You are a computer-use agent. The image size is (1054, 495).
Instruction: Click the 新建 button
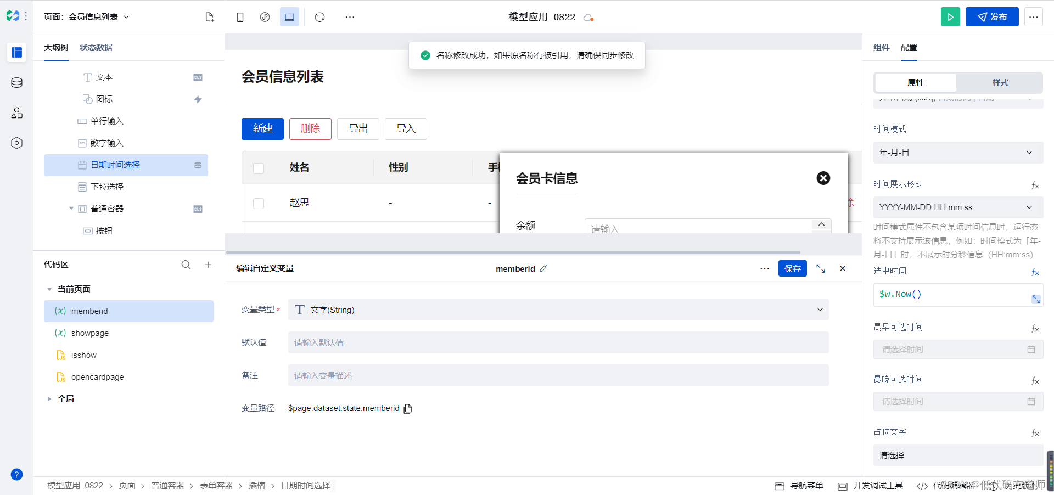click(262, 129)
